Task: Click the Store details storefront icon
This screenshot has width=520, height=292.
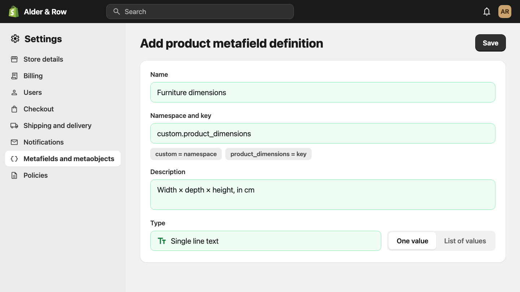Action: 14,59
